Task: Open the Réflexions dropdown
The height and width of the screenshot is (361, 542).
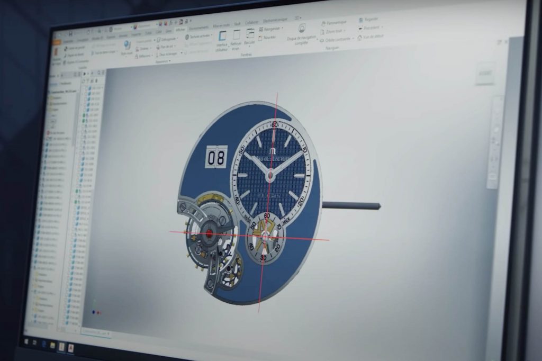Action: (x=144, y=56)
